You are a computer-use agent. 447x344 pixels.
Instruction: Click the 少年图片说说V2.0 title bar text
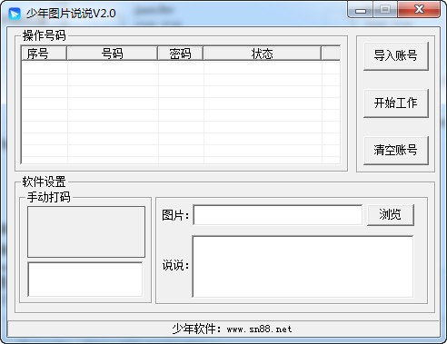[71, 14]
